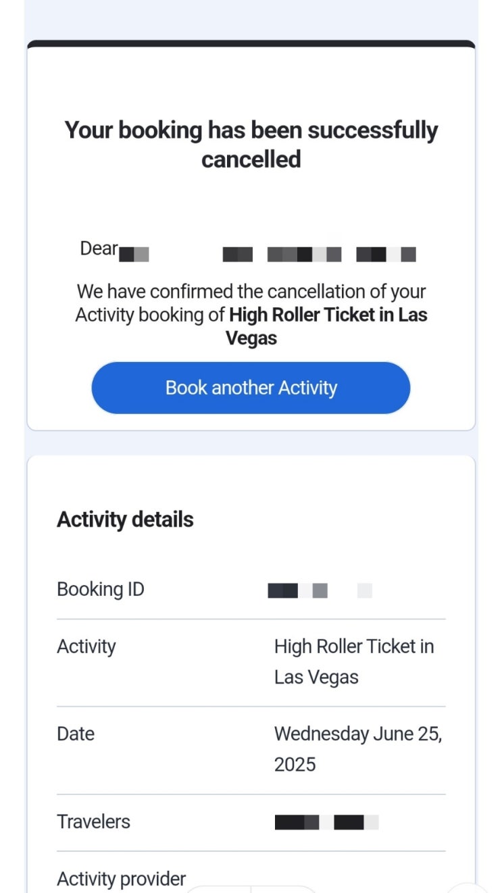502x893 pixels.
Task: Click the dark top bar of the cancellation card
Action: 251,44
